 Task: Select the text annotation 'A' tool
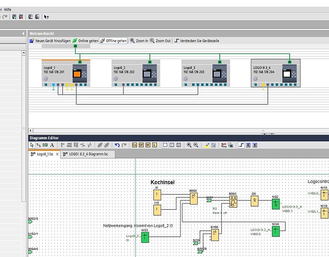[52, 145]
